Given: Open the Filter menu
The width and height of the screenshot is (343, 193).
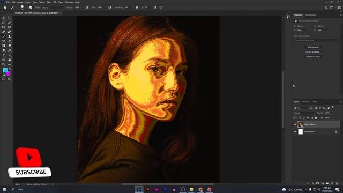Looking at the screenshot, I should coord(49,2).
